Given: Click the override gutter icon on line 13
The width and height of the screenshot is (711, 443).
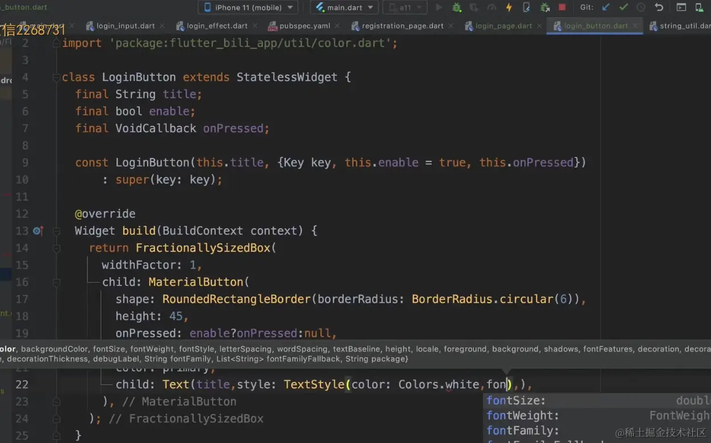Looking at the screenshot, I should [x=38, y=231].
